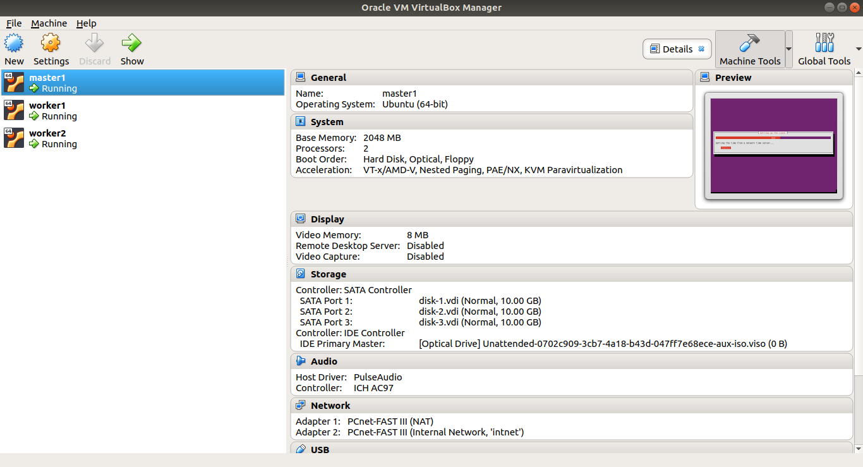The width and height of the screenshot is (863, 467).
Task: Click the System section chip icon
Action: pos(301,122)
